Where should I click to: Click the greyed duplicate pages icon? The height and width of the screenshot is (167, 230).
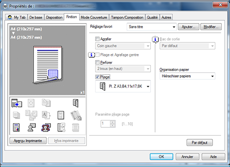click(46, 103)
